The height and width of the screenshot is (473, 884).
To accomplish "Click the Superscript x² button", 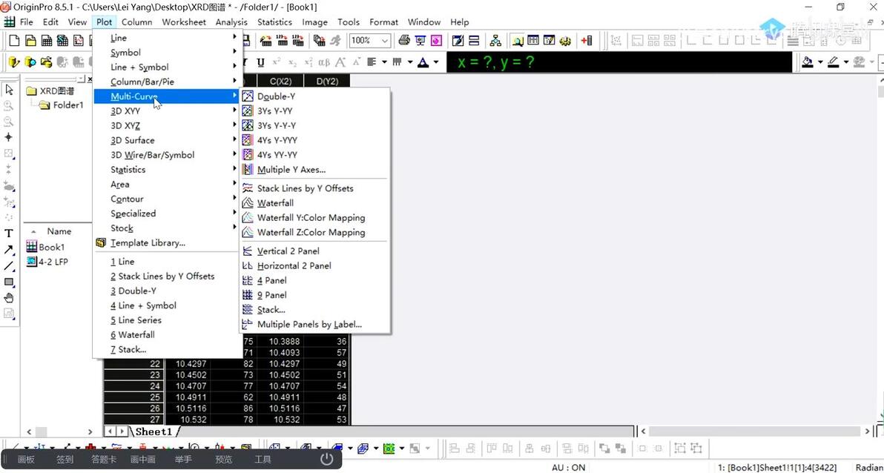I will click(x=276, y=62).
